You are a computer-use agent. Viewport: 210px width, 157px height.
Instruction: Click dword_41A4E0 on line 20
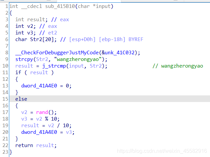pos(39,132)
